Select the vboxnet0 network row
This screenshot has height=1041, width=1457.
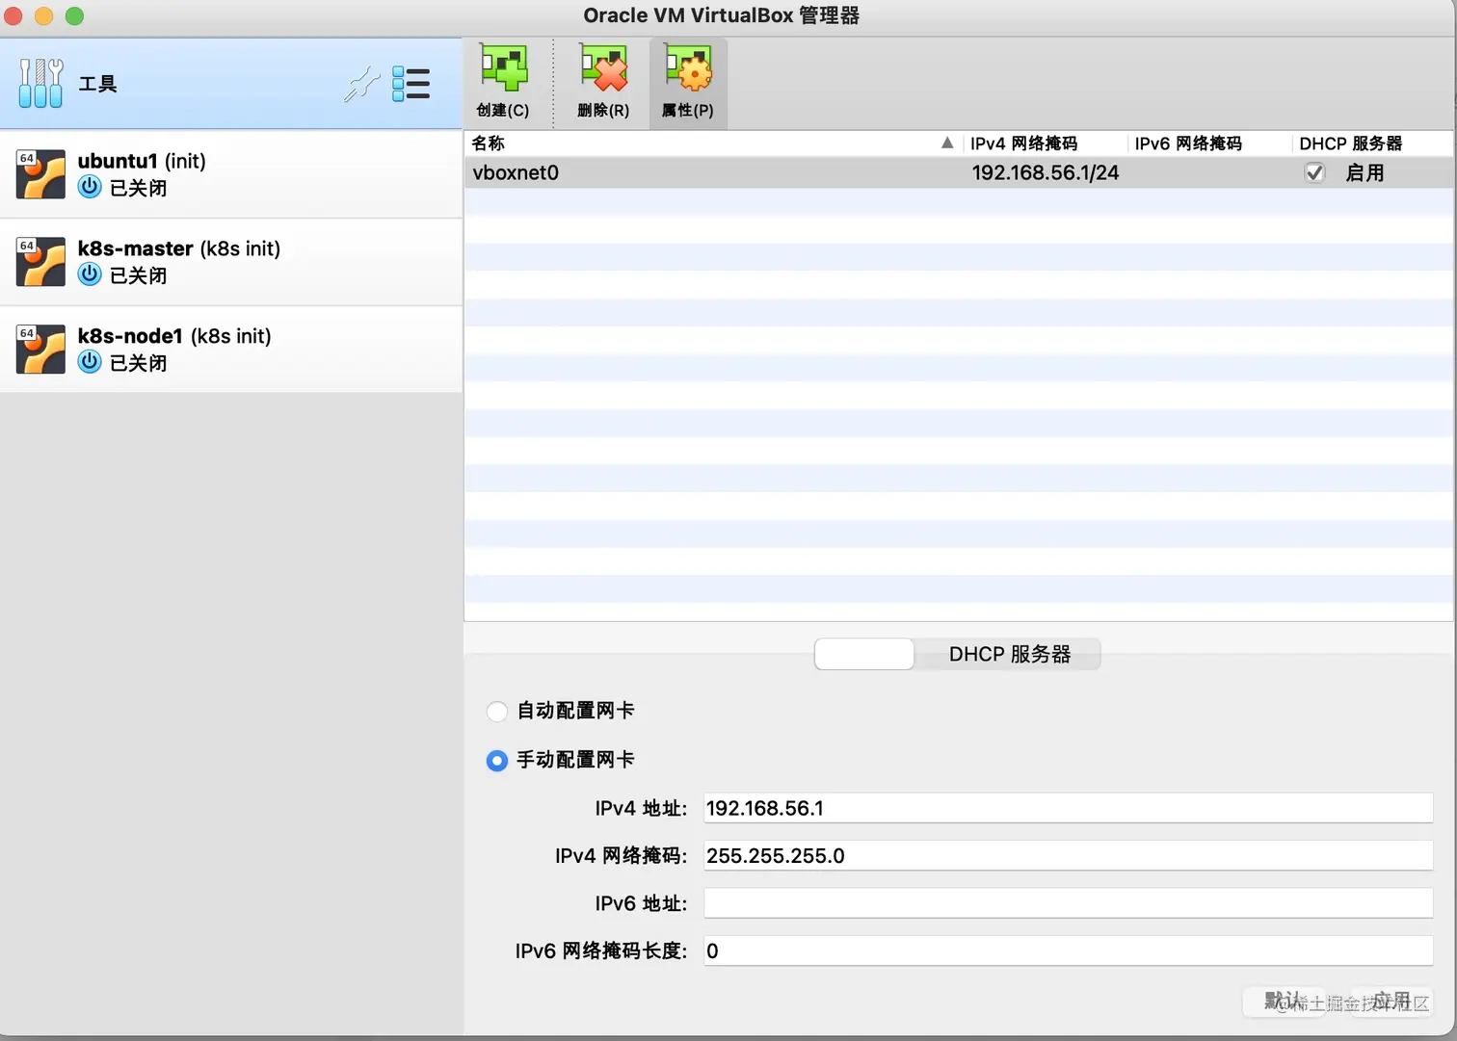coord(959,173)
